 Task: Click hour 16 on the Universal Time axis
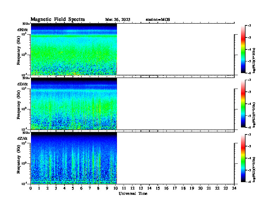point(166,188)
